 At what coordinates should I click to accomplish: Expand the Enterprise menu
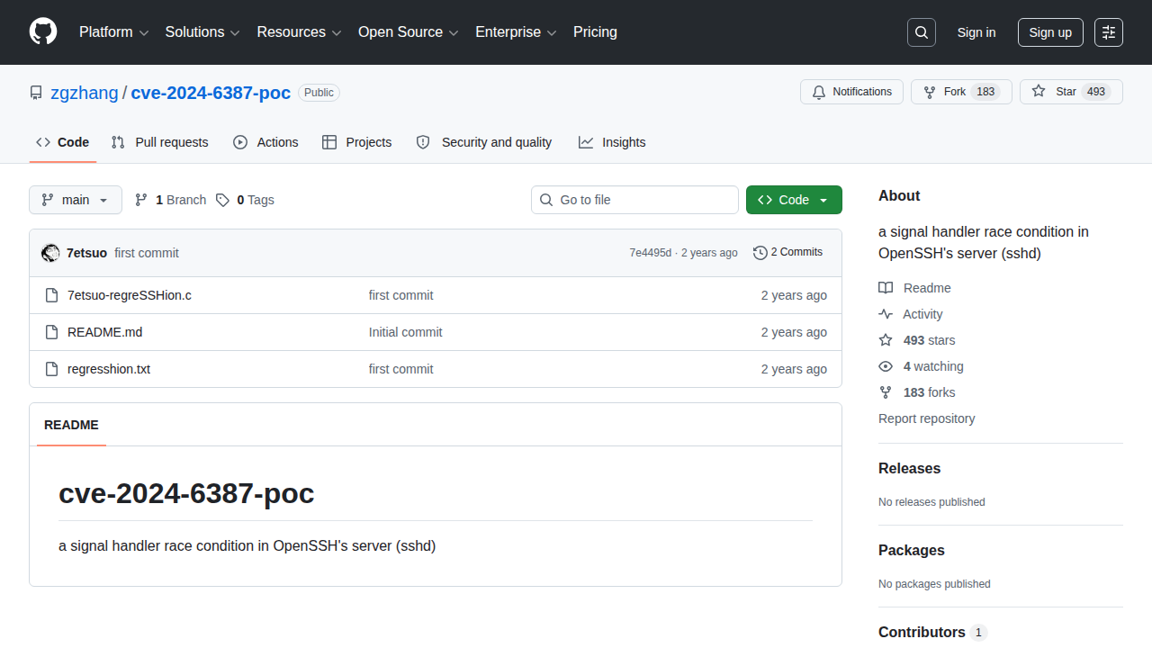[x=516, y=32]
